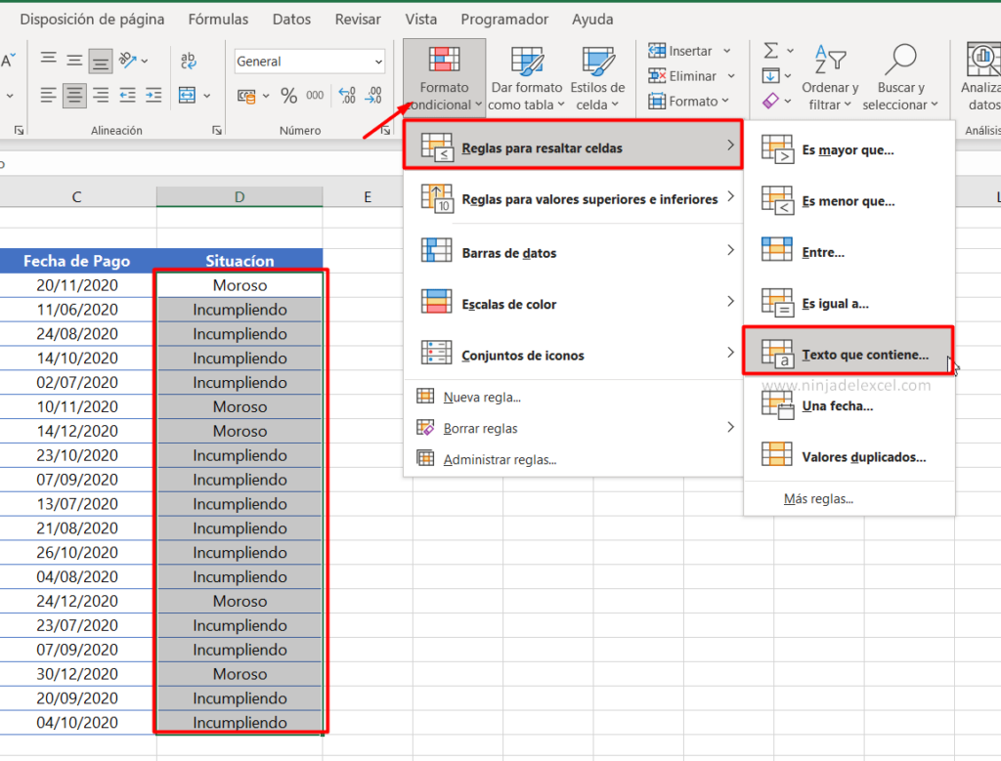
Task: Select column D header
Action: point(239,195)
